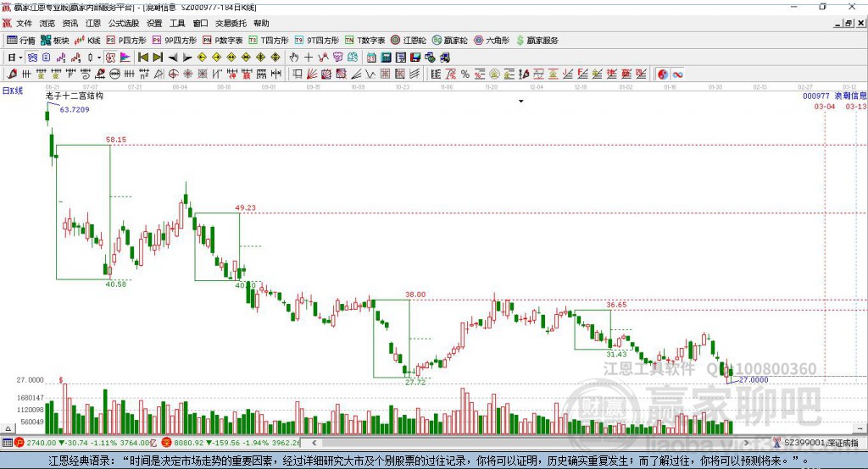This screenshot has width=868, height=469.
Task: Open the 设置 menu
Action: (154, 23)
